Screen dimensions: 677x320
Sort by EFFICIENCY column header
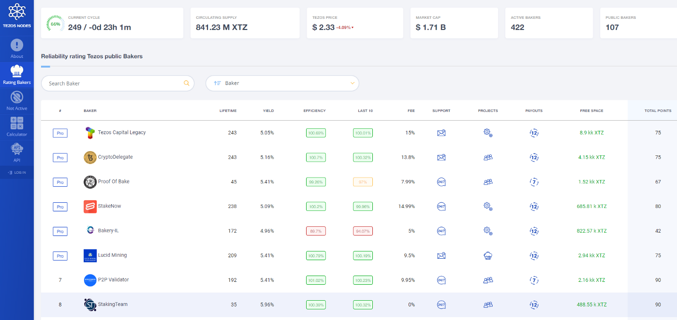[315, 111]
